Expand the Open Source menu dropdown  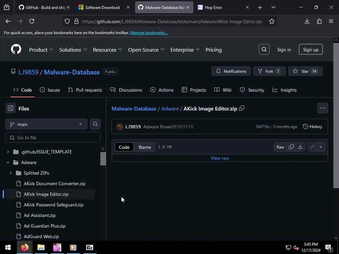pyautogui.click(x=146, y=50)
